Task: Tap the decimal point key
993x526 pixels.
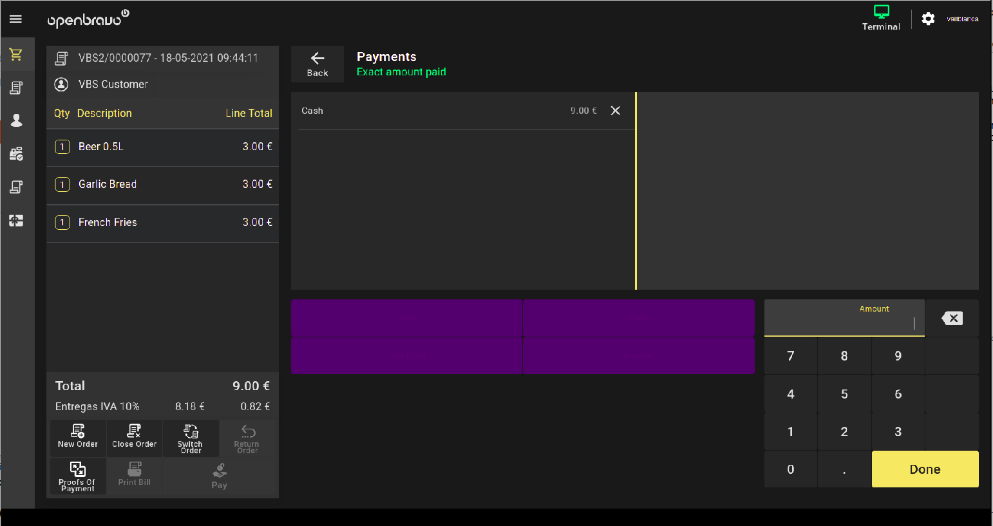Action: click(x=844, y=469)
